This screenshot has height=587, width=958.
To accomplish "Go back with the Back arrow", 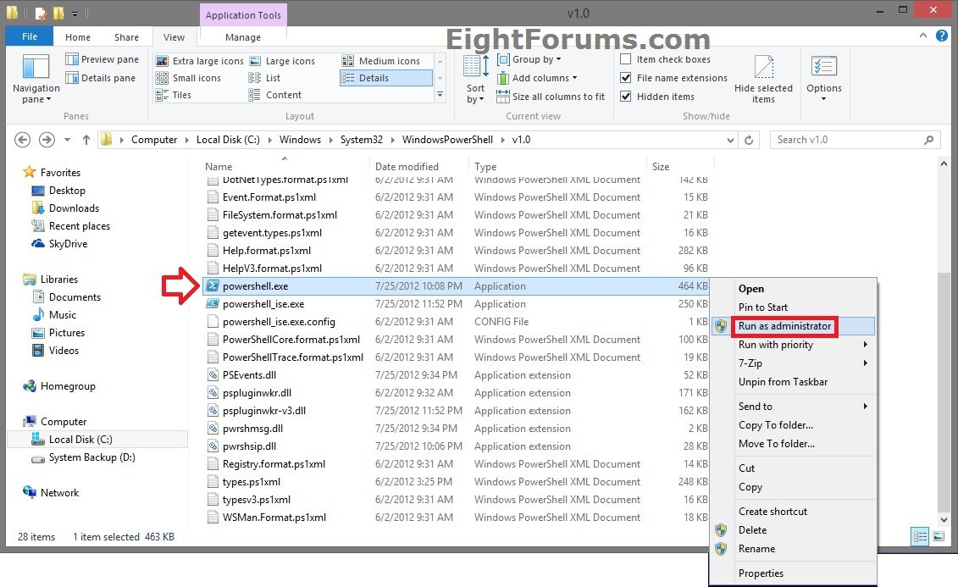I will (x=23, y=140).
